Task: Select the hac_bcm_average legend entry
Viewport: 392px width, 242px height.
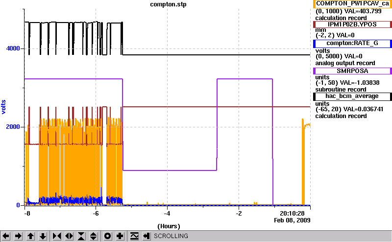Action: 352,97
